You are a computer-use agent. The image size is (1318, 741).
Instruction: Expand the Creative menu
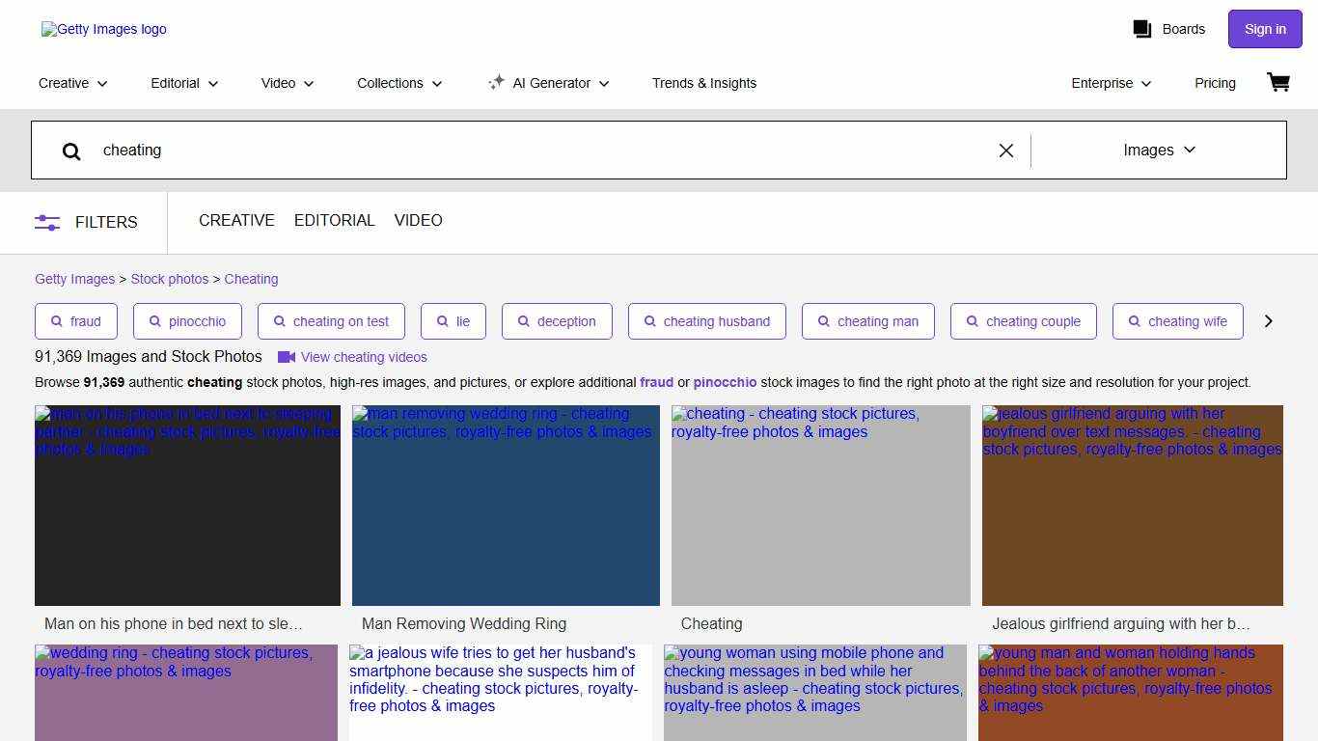click(x=73, y=83)
